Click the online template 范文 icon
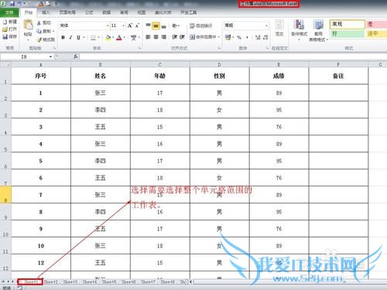 pyautogui.click(x=279, y=26)
